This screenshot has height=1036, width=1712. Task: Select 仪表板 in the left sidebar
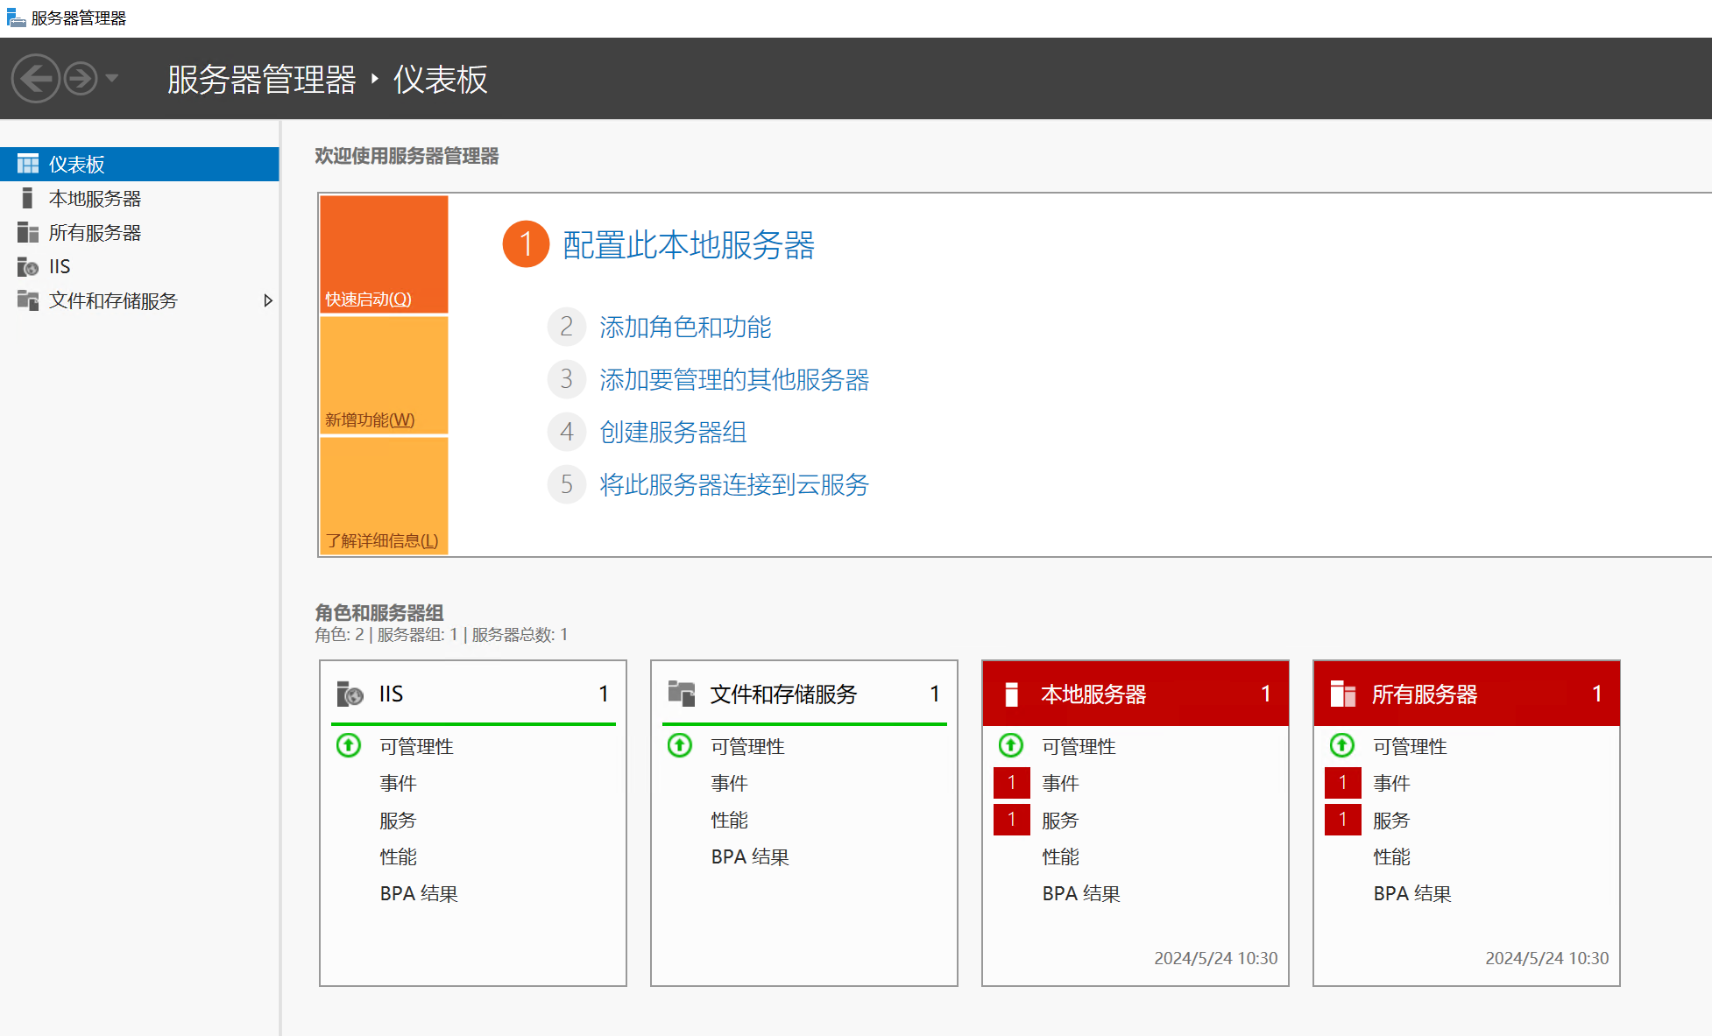[x=139, y=164]
